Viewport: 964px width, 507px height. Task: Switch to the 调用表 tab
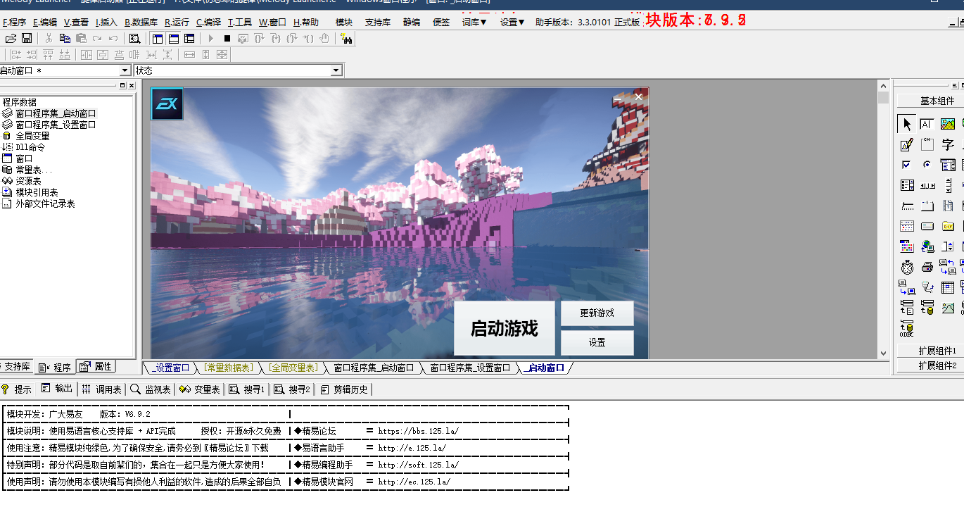[102, 389]
